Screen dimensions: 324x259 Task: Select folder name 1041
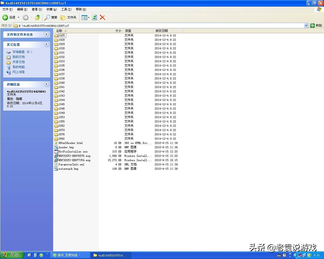coord(62,87)
